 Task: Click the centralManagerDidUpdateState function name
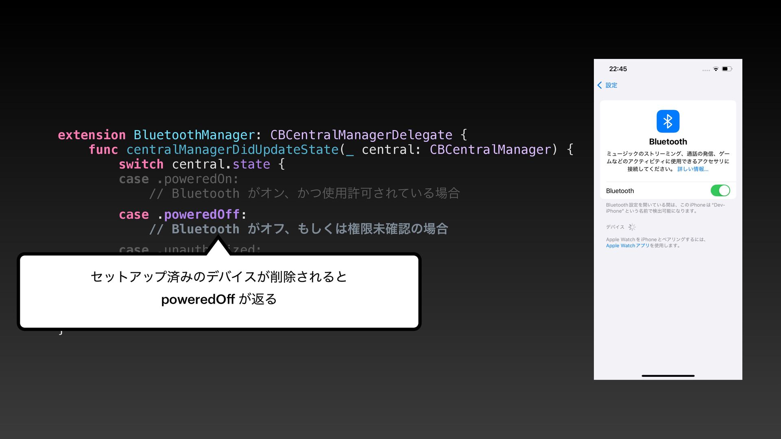tap(233, 150)
